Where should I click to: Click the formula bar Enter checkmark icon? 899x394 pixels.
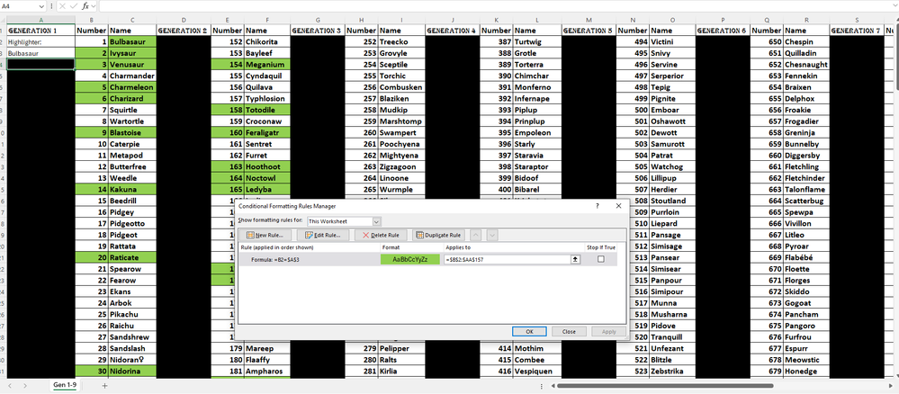coord(74,5)
